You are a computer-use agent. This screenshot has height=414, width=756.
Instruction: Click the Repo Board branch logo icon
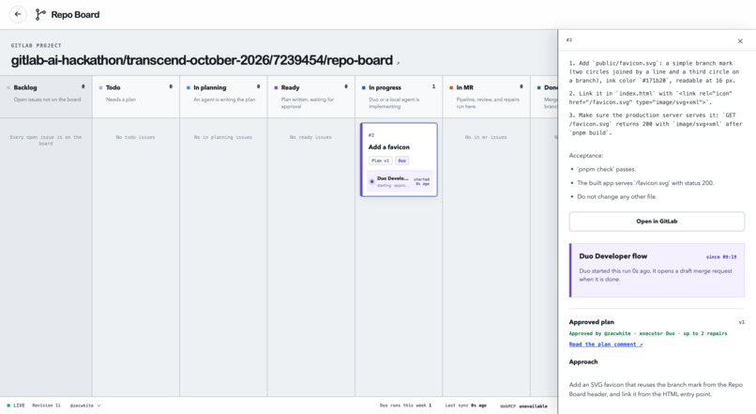(x=40, y=14)
